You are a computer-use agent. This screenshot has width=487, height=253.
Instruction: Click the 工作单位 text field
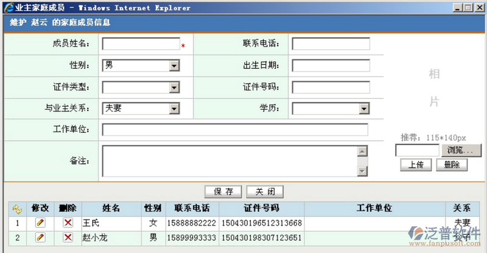[235, 130]
